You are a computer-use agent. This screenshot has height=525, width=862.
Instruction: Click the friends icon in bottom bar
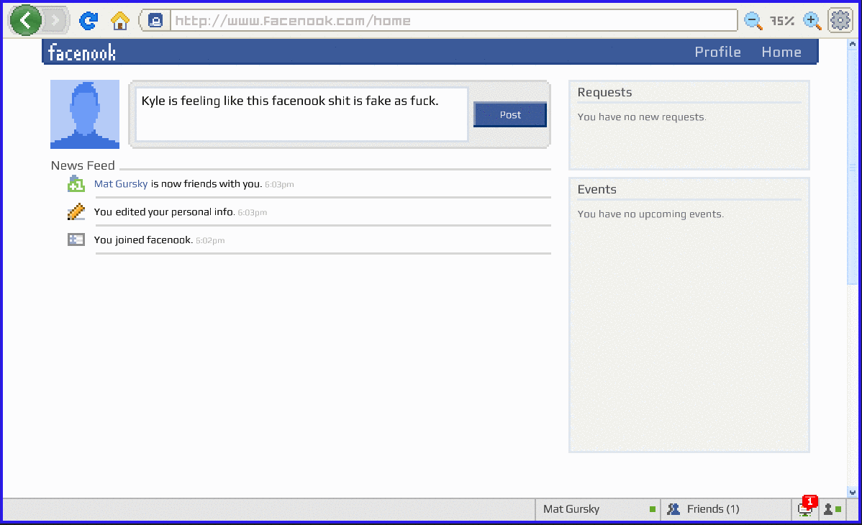(x=673, y=509)
